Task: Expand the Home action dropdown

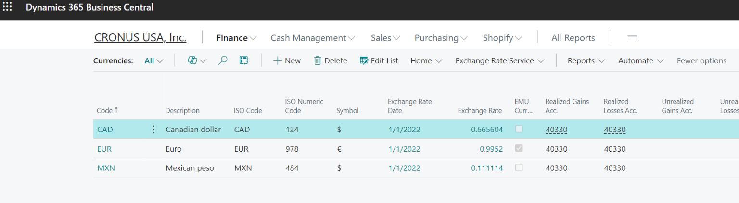Action: click(426, 60)
